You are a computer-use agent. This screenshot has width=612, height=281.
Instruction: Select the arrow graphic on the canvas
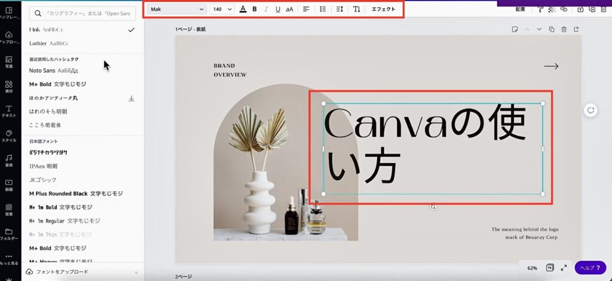point(551,66)
